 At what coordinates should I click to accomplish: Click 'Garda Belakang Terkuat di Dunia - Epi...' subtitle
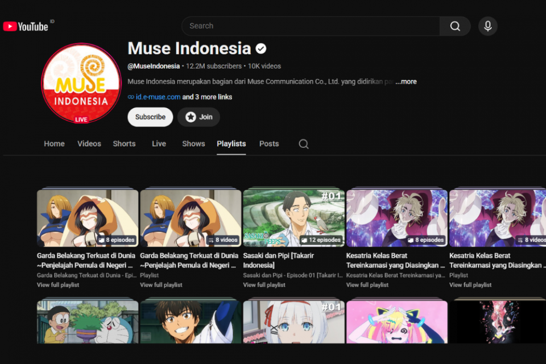(x=86, y=275)
